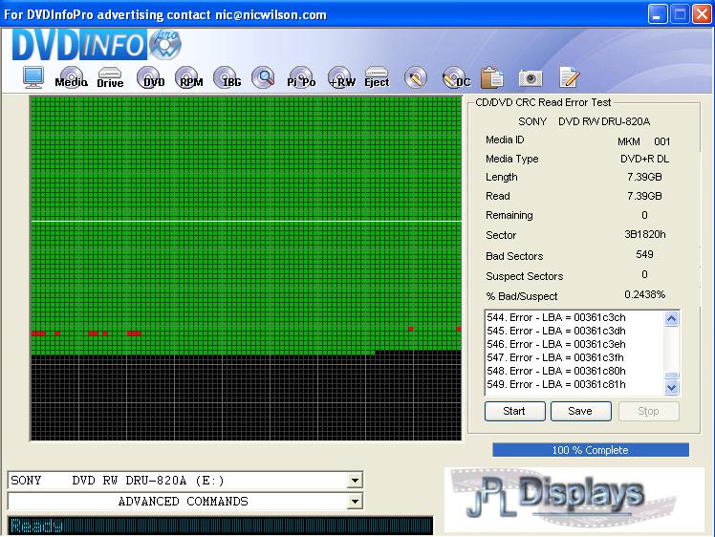The width and height of the screenshot is (715, 537).
Task: Expand the ADVANCED COMMANDS dropdown
Action: tap(355, 502)
